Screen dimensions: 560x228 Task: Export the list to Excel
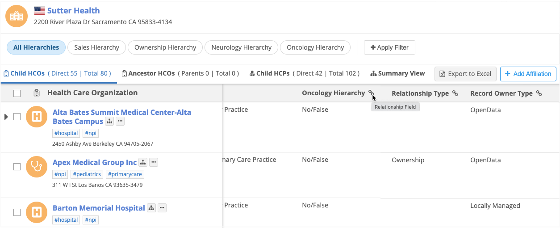click(465, 74)
